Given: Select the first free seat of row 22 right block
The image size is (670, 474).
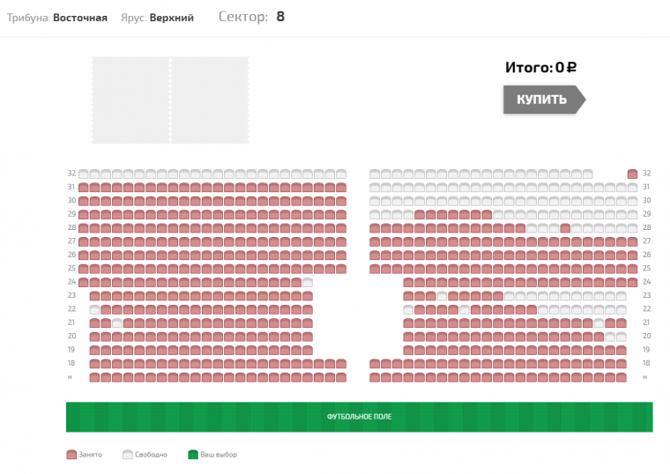Looking at the screenshot, I should (408, 309).
